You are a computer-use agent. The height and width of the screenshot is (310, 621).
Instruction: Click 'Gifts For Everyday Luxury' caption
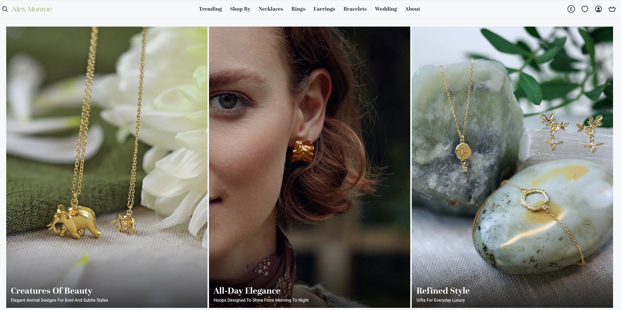coord(441,300)
